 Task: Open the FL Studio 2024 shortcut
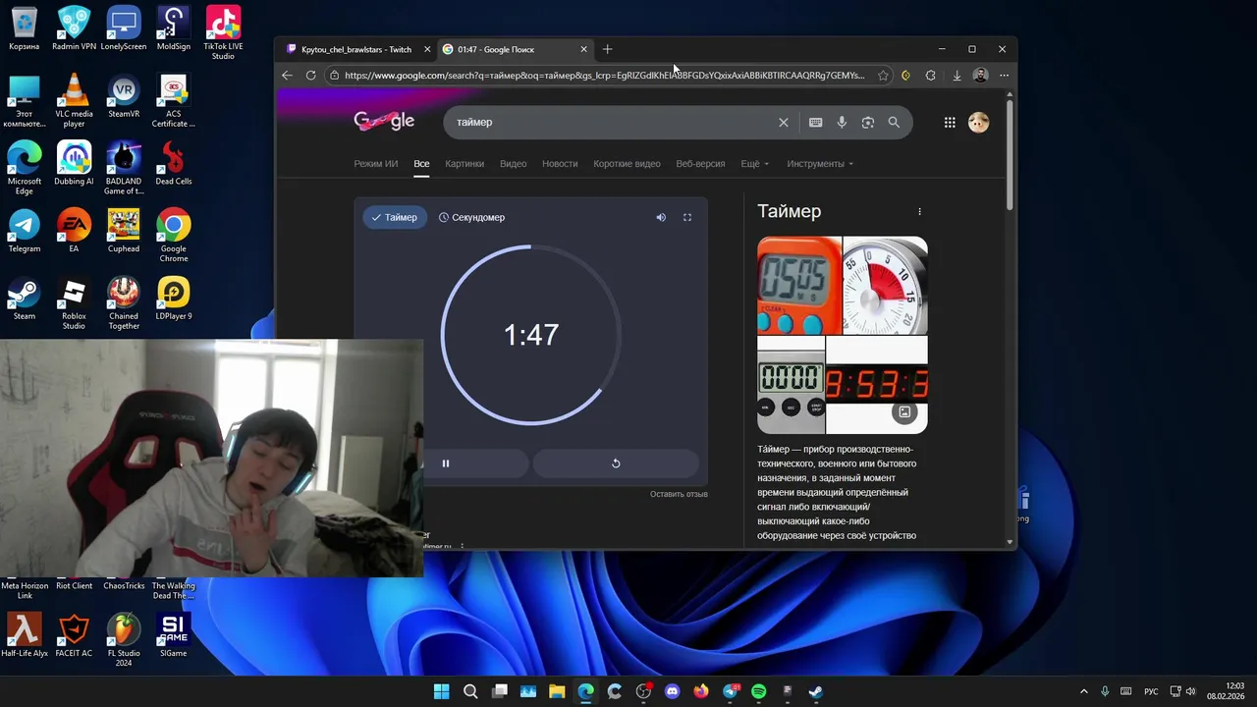coord(124,640)
